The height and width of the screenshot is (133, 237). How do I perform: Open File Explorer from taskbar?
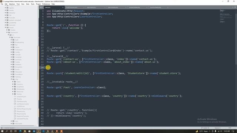coord(25,131)
